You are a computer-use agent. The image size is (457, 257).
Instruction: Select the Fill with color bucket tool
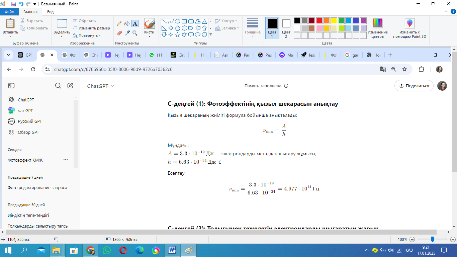click(x=127, y=24)
